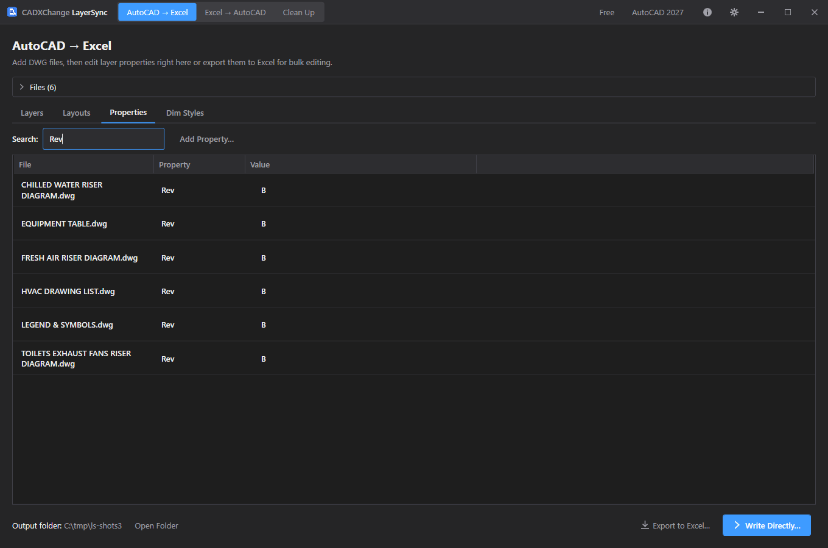
Task: Click value B for TOILETS EXHAUST FANS row
Action: pyautogui.click(x=264, y=359)
